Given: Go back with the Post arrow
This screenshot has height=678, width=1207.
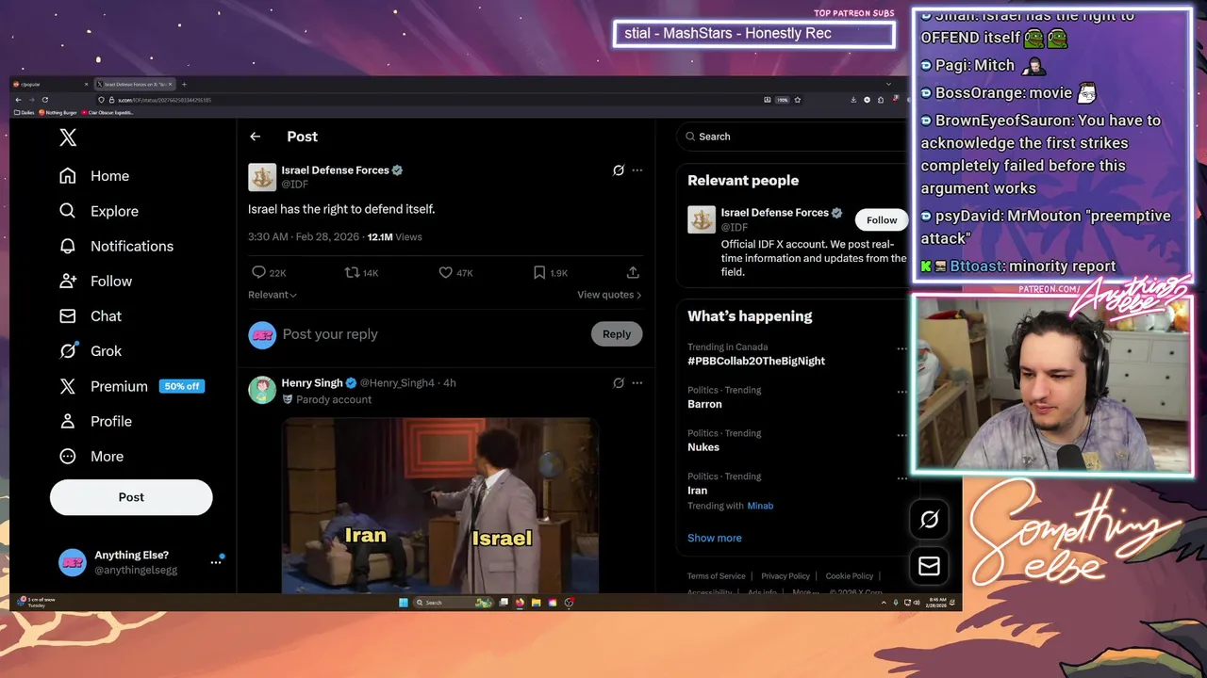Looking at the screenshot, I should (255, 137).
